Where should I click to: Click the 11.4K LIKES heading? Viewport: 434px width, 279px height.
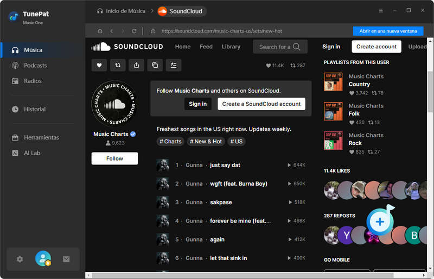point(337,170)
